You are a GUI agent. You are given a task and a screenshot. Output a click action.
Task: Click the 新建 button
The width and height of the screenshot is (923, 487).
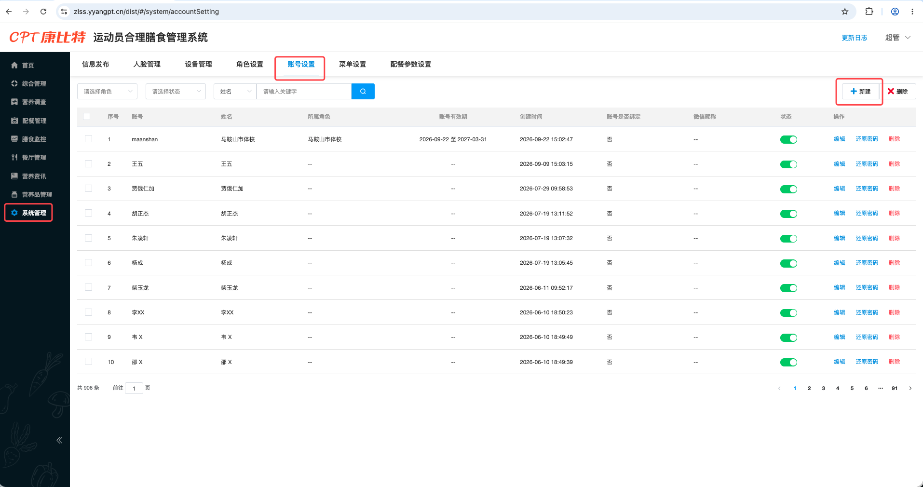[860, 91]
